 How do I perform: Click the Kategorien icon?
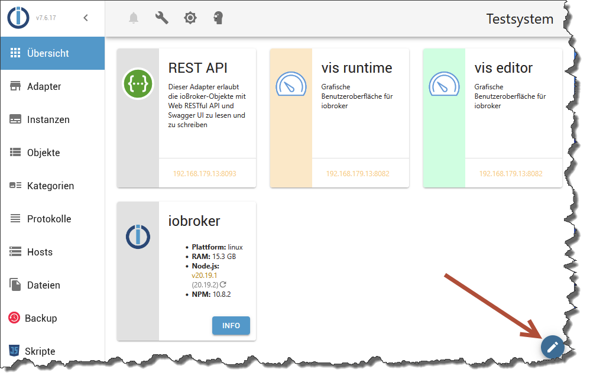coord(15,185)
